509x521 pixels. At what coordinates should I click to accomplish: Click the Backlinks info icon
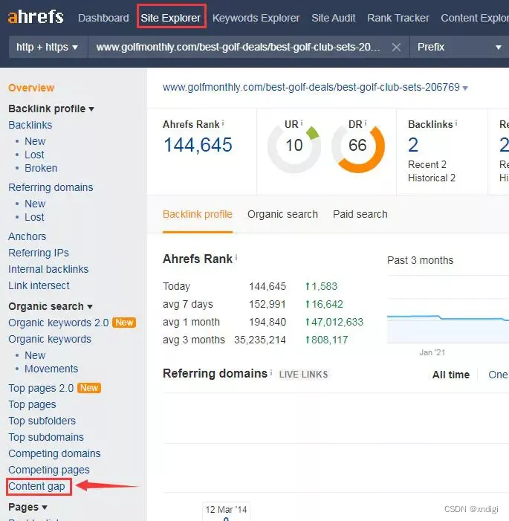tap(456, 123)
